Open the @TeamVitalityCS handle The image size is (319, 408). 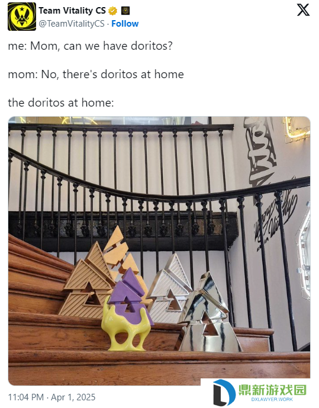click(x=72, y=24)
